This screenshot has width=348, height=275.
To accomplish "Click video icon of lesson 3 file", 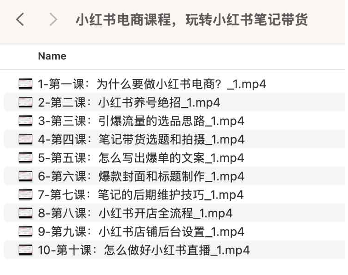I will [25, 121].
